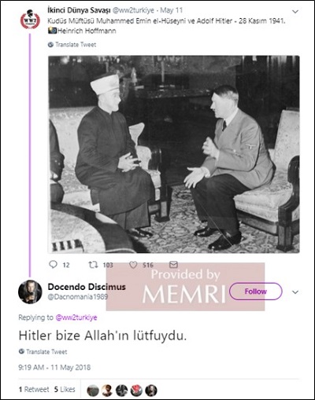
Task: Click globe icon beside lower Translate Tweet
Action: 21,351
